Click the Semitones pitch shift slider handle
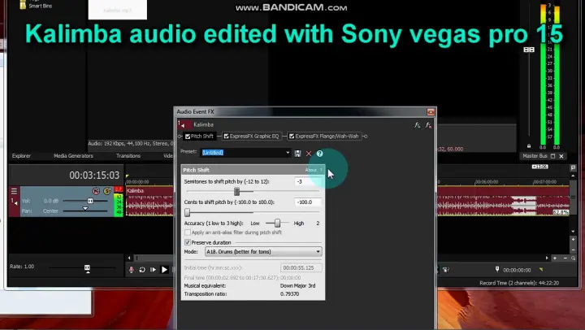The width and height of the screenshot is (585, 330). (x=236, y=192)
